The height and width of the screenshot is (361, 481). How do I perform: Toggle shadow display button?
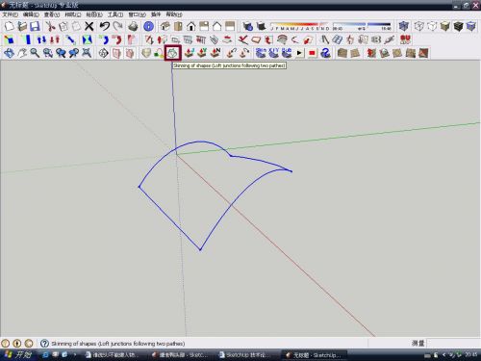pos(247,26)
